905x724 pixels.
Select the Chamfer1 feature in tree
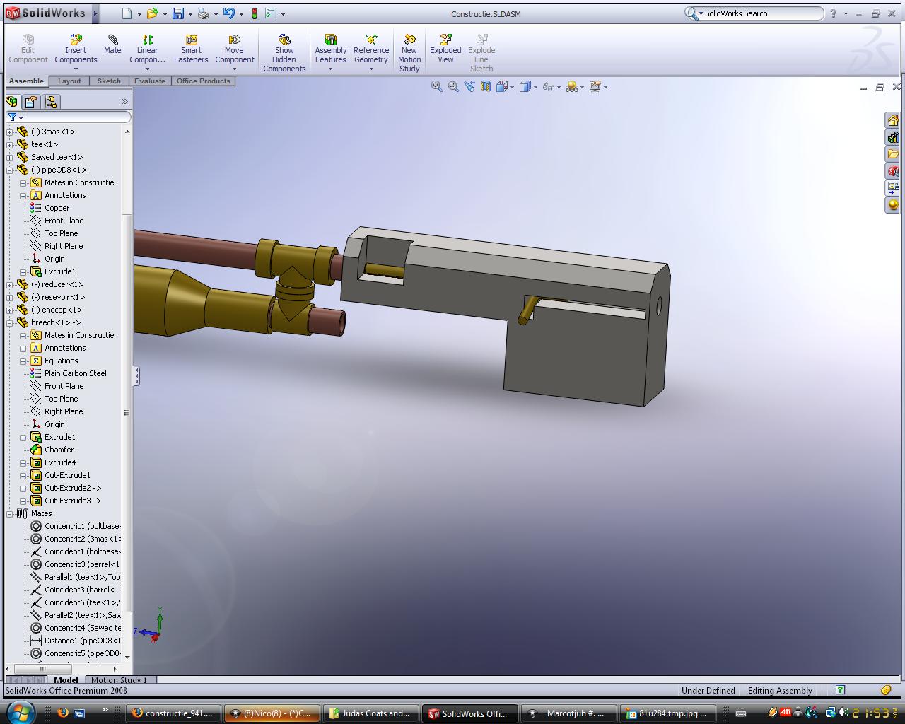pyautogui.click(x=61, y=450)
